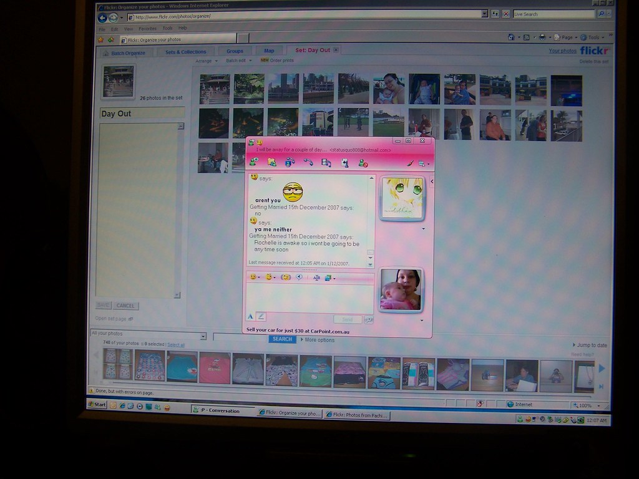639x479 pixels.
Task: Open the View menu in Internet Explorer
Action: click(129, 29)
